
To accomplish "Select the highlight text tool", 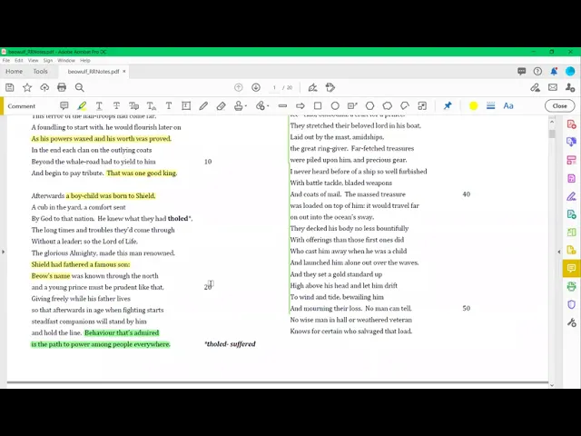I will point(82,106).
